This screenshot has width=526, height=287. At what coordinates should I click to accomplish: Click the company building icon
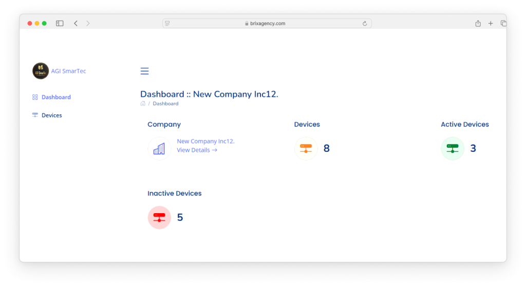click(159, 149)
